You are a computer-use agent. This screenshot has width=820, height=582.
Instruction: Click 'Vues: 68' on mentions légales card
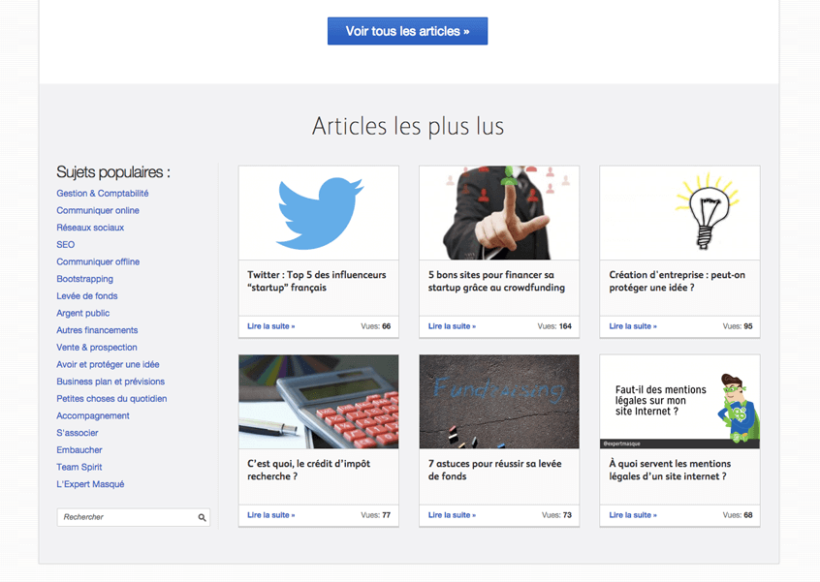click(738, 515)
